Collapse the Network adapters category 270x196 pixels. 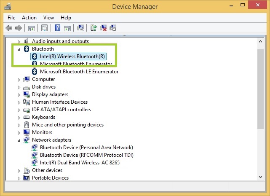(x=19, y=140)
